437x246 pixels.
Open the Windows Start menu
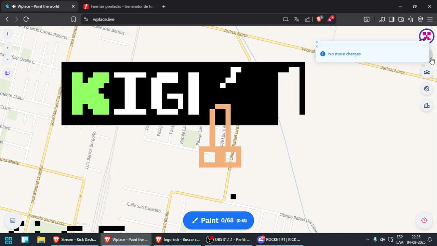pyautogui.click(x=9, y=240)
